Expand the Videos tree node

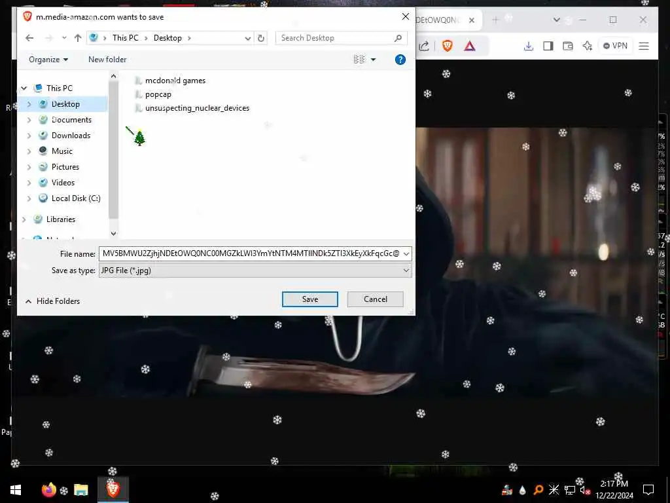(x=29, y=183)
